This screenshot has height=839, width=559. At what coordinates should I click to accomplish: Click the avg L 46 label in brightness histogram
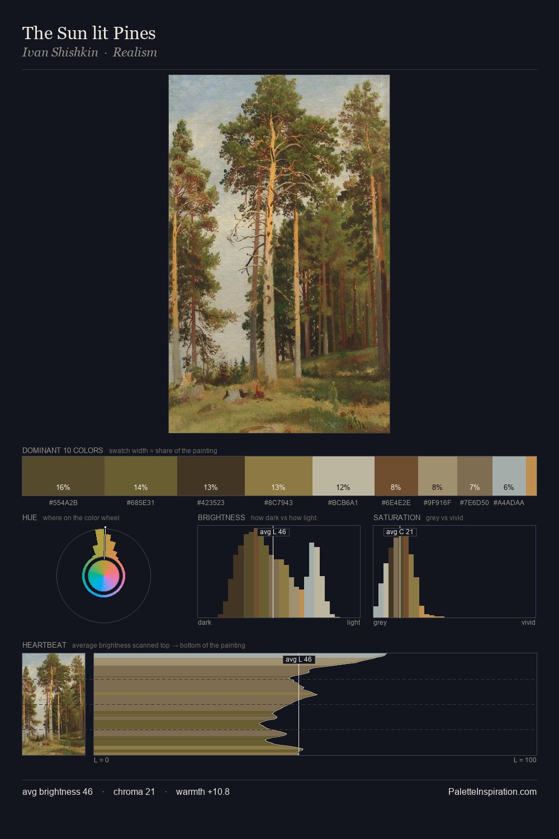click(x=273, y=532)
